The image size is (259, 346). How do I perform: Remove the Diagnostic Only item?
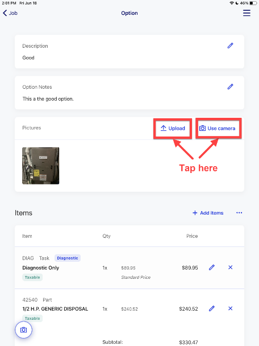231,267
